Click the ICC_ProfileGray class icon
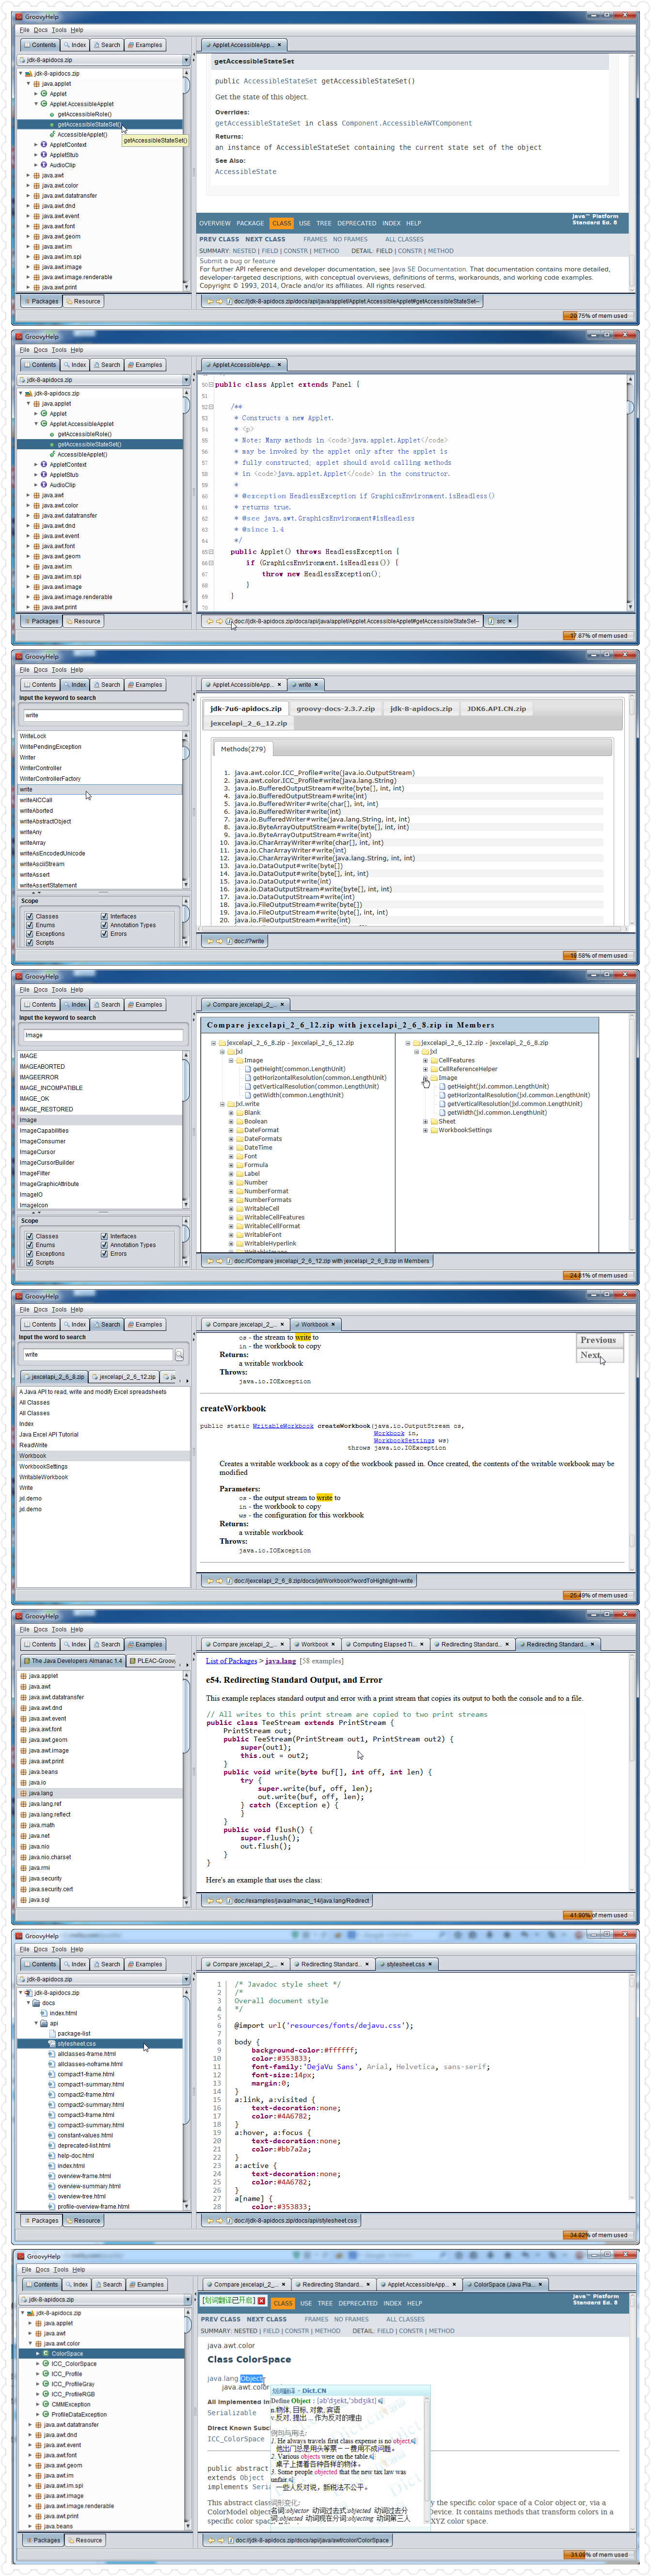 [46, 2384]
